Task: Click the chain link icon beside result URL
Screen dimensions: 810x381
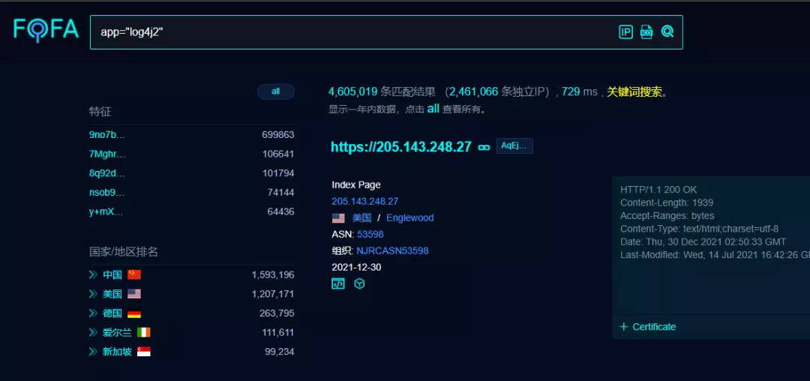Action: coord(484,147)
